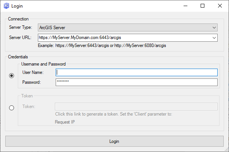The height and width of the screenshot is (152, 229).
Task: Open the Server Type dropdown
Action: (x=127, y=28)
